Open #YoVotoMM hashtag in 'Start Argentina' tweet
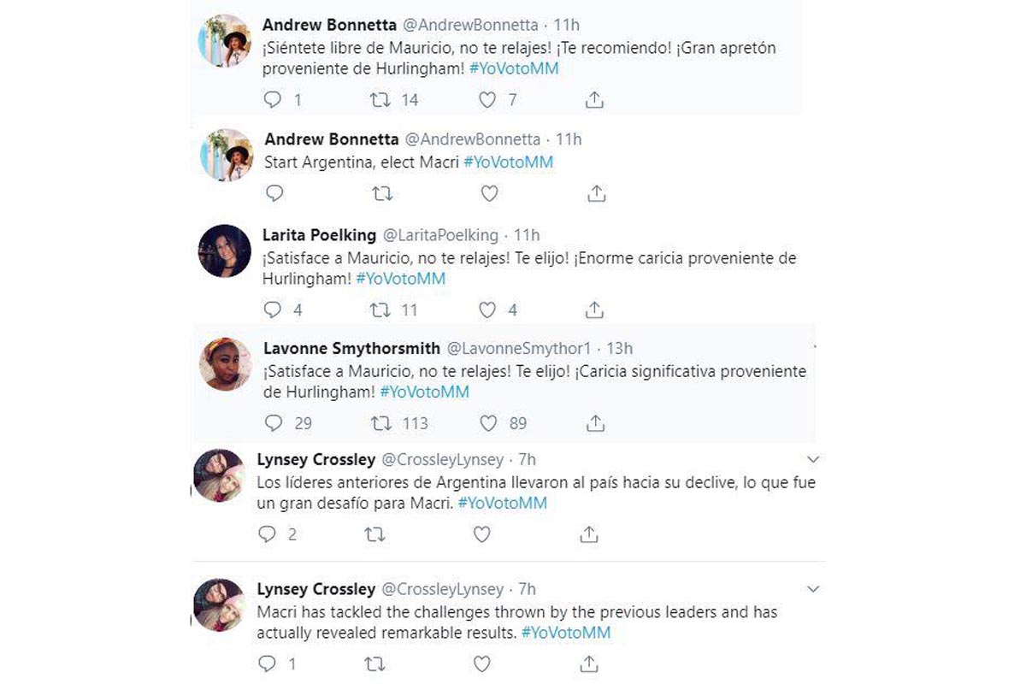The height and width of the screenshot is (684, 1026). tap(508, 162)
